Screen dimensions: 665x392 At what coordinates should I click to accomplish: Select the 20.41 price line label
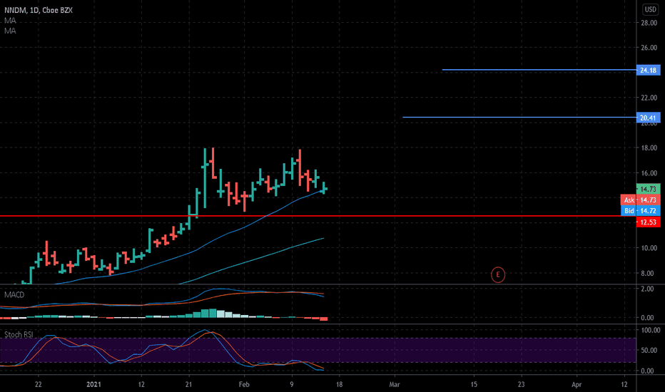pyautogui.click(x=649, y=118)
